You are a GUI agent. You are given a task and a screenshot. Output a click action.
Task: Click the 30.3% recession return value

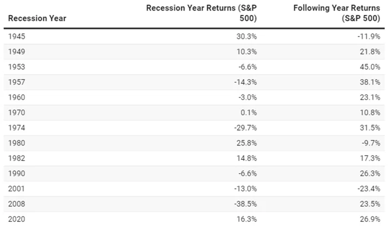click(x=247, y=36)
